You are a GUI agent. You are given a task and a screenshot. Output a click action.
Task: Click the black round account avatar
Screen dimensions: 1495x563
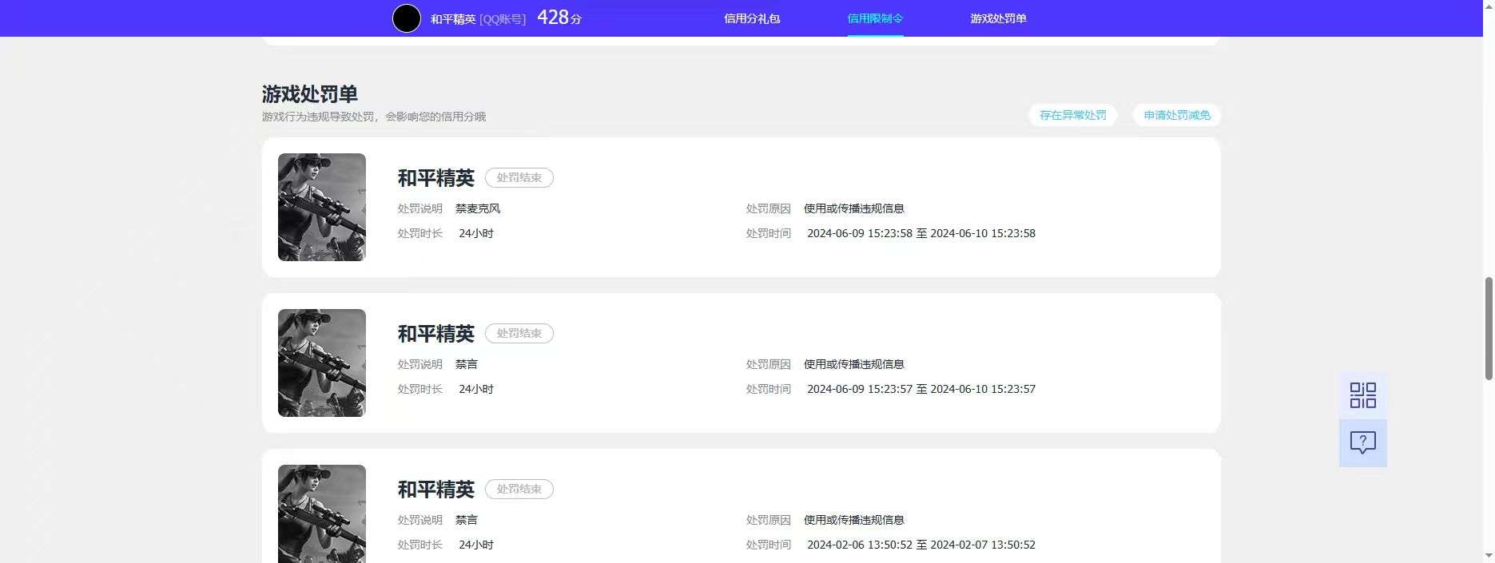406,18
